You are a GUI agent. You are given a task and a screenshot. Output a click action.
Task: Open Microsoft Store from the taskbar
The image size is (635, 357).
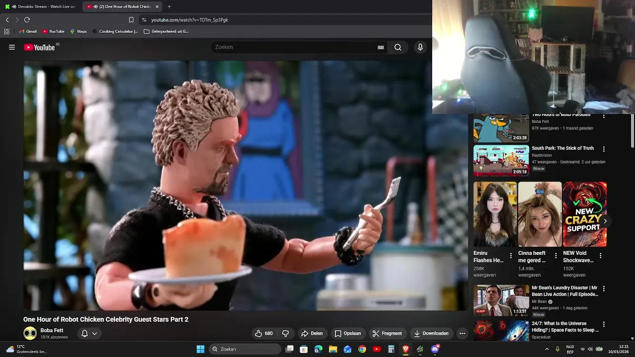click(x=304, y=349)
